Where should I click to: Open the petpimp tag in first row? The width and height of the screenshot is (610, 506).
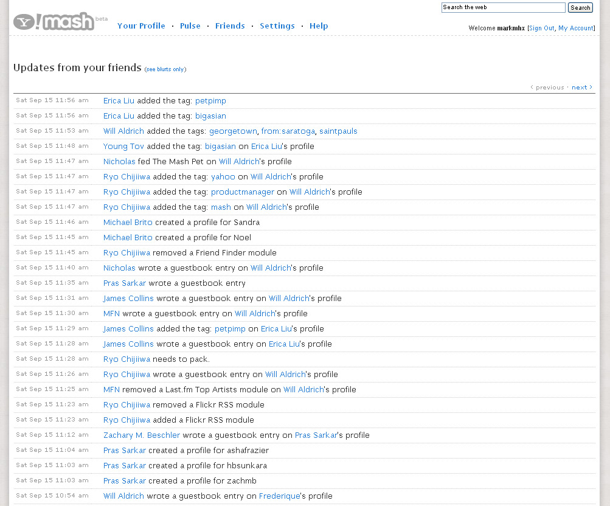pos(210,101)
